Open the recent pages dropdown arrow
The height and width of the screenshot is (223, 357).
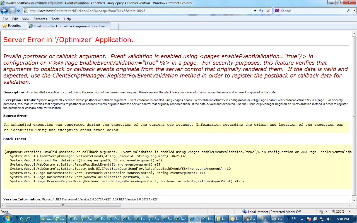click(x=19, y=11)
